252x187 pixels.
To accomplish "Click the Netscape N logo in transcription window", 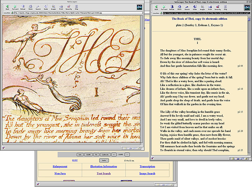I will coord(247,8).
